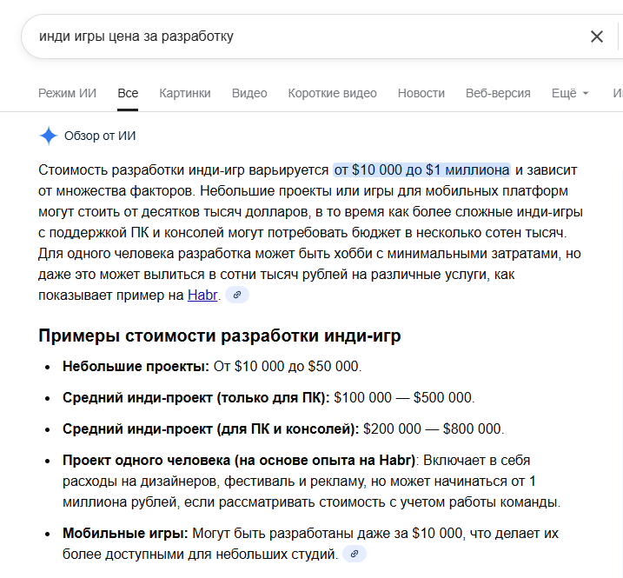Click the Обзор от ИИ label
623x578 pixels.
tap(100, 136)
